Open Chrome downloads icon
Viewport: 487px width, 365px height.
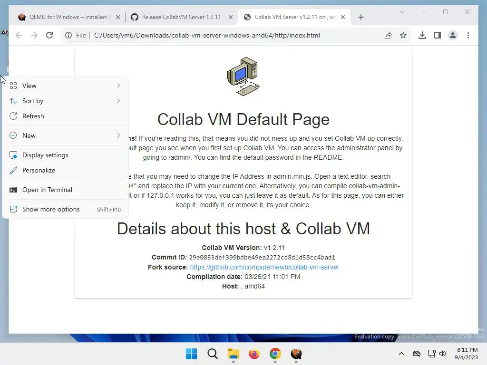[x=422, y=35]
